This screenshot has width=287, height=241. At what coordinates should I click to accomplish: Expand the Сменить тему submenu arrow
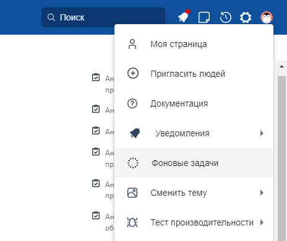262,193
